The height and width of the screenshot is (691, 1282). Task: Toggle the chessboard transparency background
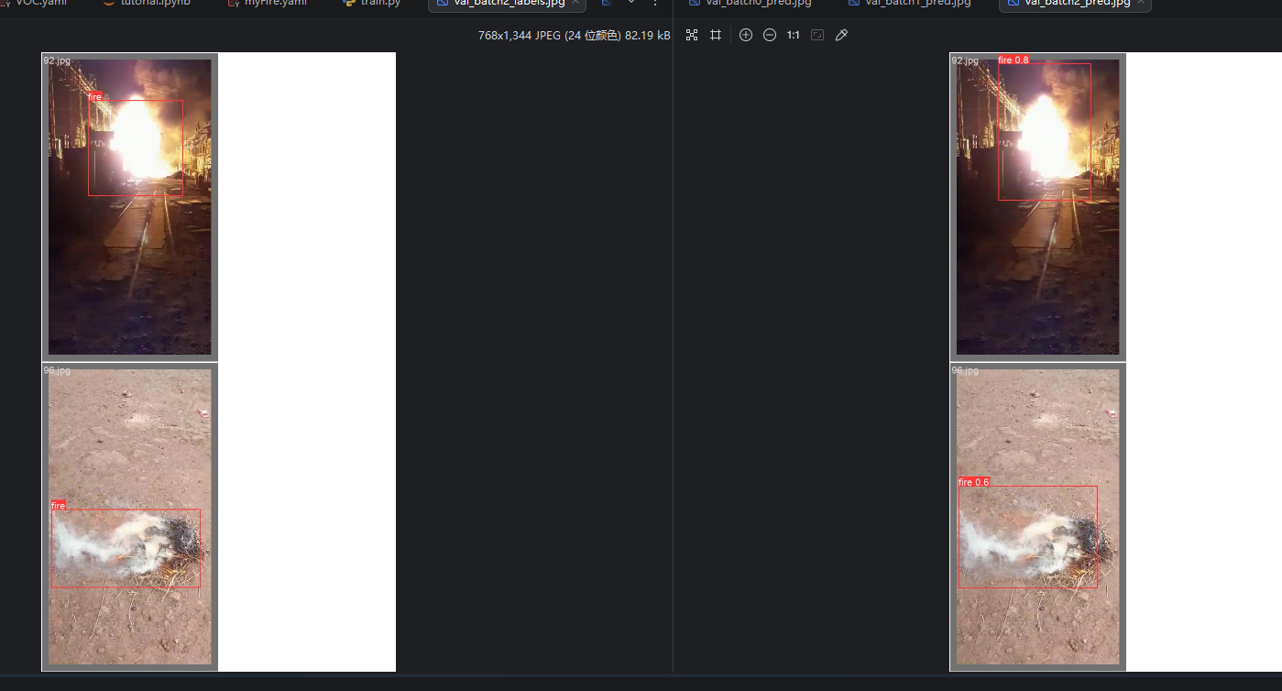692,35
